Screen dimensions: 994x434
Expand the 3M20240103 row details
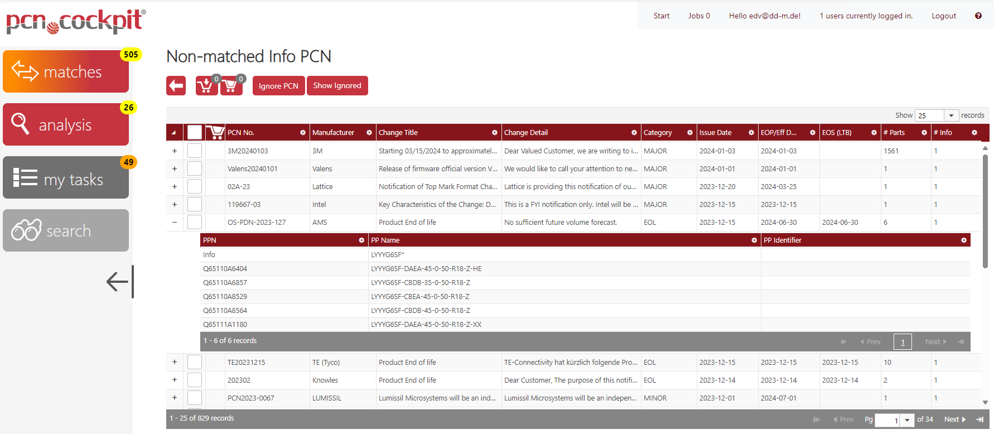click(x=175, y=151)
